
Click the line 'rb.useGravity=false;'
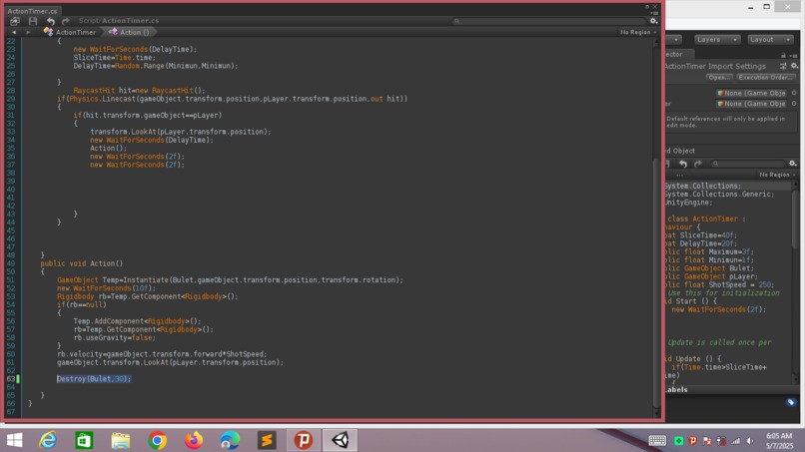[x=115, y=337]
